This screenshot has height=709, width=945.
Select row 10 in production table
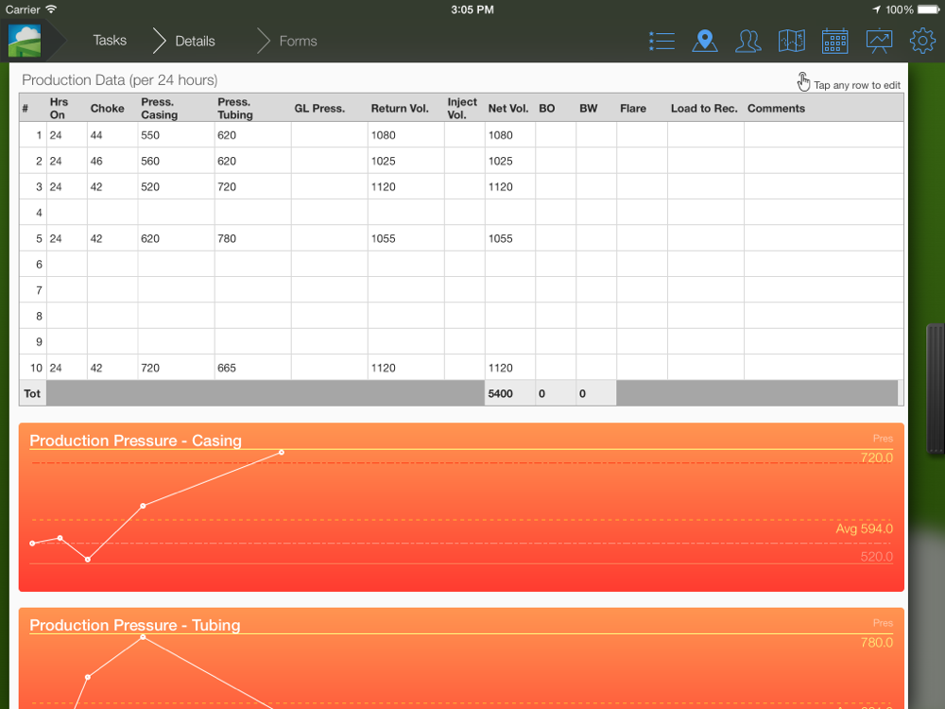(x=283, y=368)
